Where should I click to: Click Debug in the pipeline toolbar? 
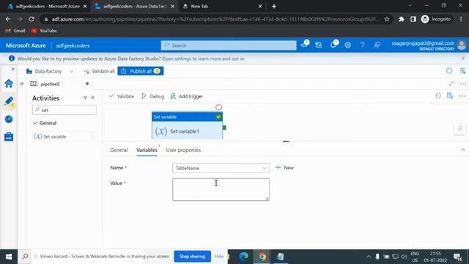pyautogui.click(x=153, y=96)
